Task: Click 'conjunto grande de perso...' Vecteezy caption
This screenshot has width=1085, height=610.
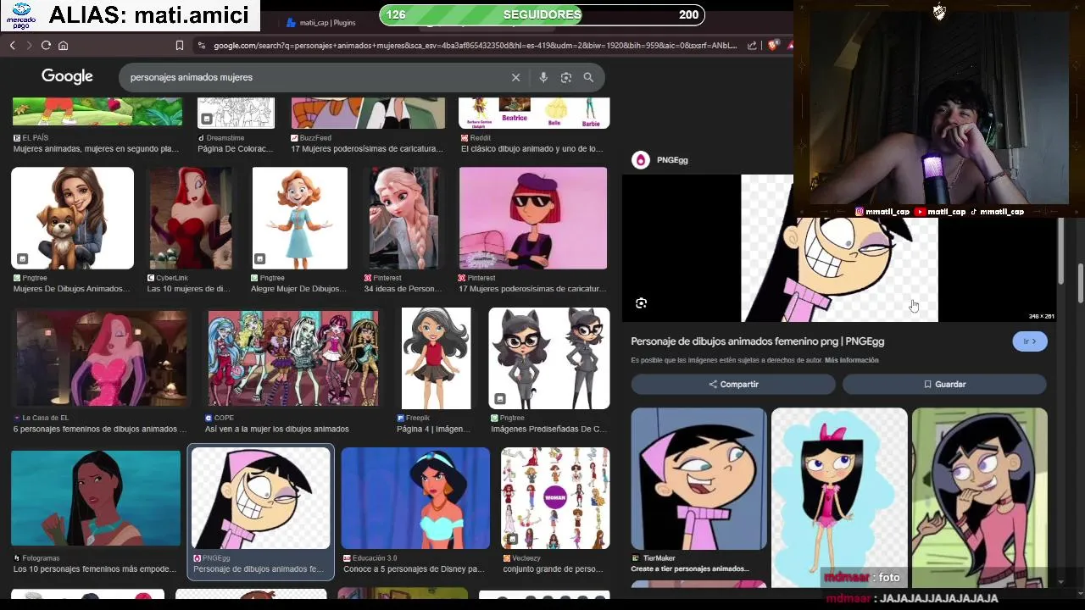Action: click(553, 569)
